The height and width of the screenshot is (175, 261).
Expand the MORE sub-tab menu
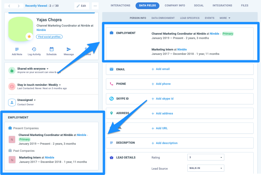pos(225,18)
